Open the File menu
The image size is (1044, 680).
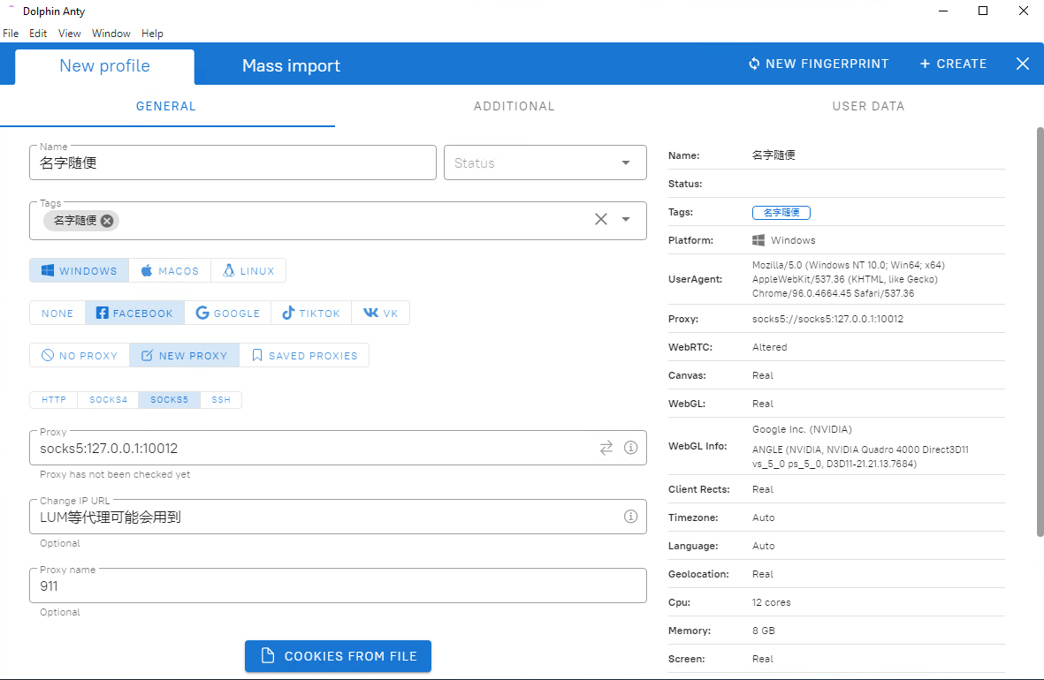11,34
